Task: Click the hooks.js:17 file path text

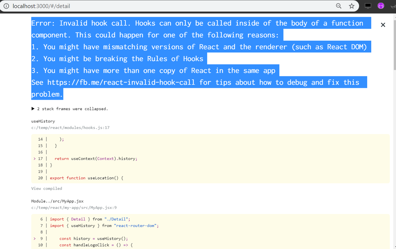Action: (70, 128)
